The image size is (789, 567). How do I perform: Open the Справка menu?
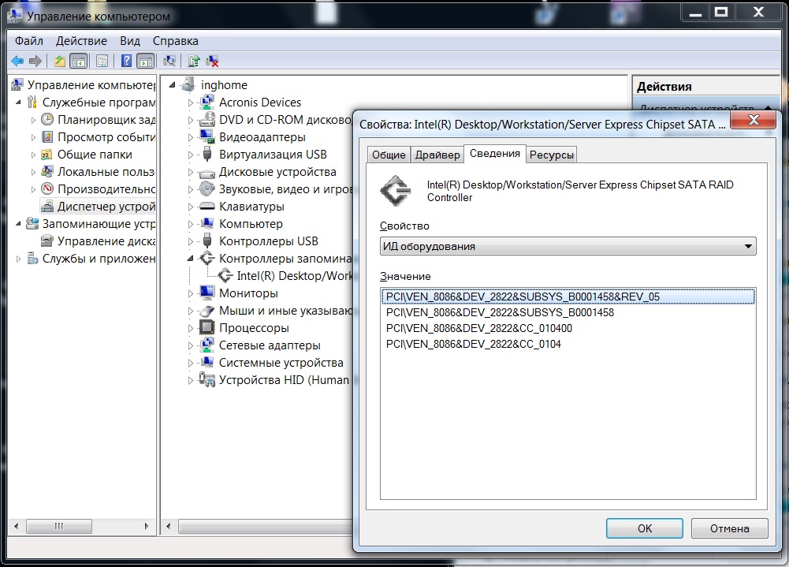click(175, 41)
